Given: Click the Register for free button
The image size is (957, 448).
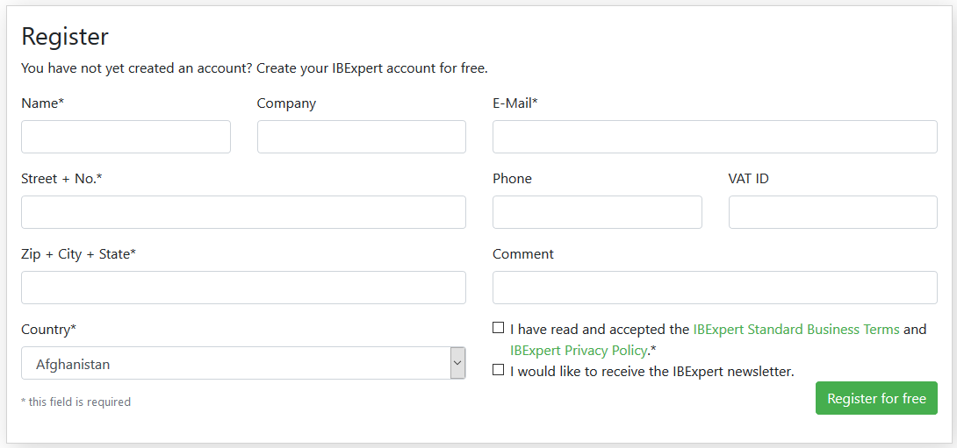Looking at the screenshot, I should click(x=876, y=398).
